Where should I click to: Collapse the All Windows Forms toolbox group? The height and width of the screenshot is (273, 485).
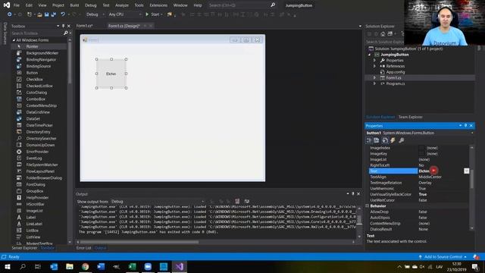pyautogui.click(x=14, y=40)
